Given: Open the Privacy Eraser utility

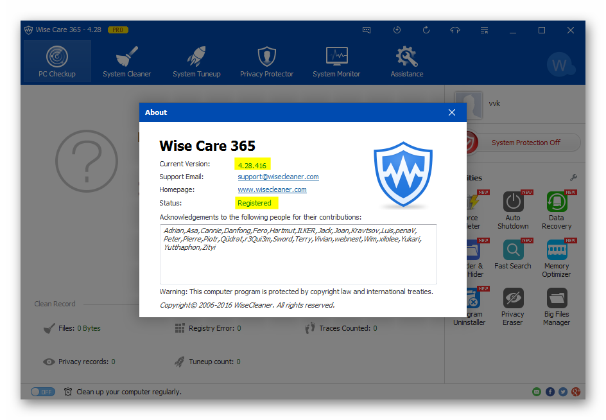Looking at the screenshot, I should coord(513,307).
